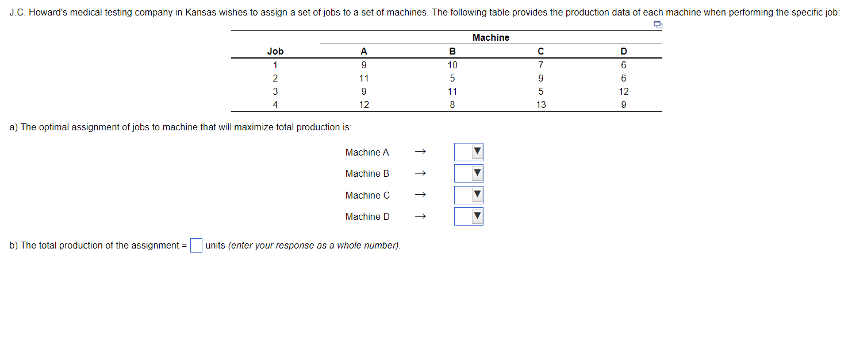Click the pop-out table icon
The image size is (852, 357).
tap(657, 24)
